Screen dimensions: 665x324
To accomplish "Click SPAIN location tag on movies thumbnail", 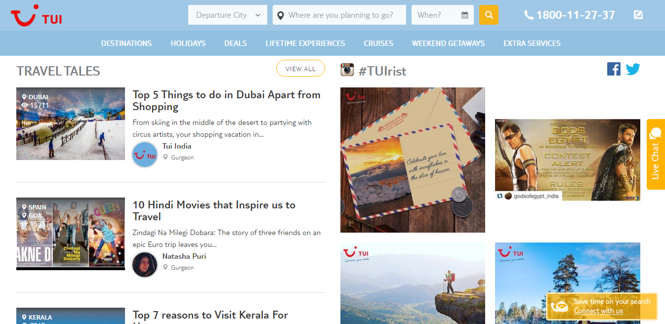I will [x=37, y=207].
